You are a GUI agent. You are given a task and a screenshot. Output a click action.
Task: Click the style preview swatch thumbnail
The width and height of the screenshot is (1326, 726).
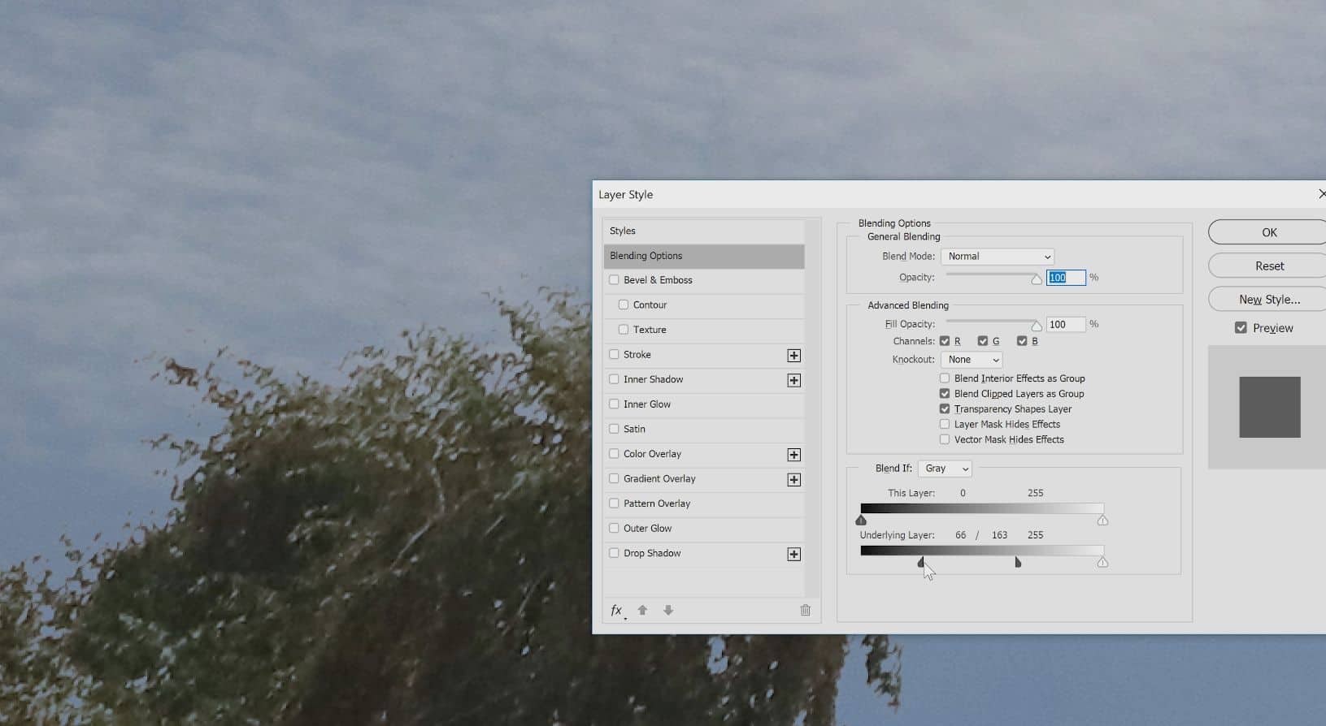1269,407
